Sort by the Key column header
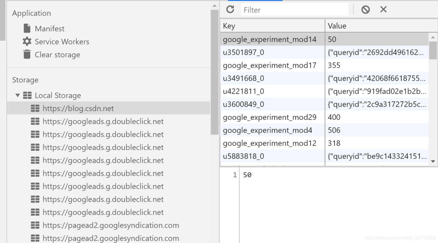Viewport: 438px width, 243px height. point(272,26)
